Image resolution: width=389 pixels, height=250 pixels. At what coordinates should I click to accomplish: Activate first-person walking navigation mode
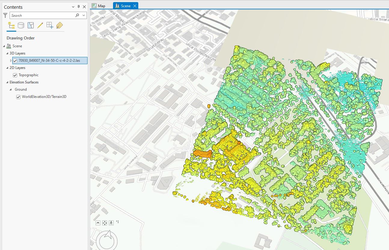tap(111, 223)
